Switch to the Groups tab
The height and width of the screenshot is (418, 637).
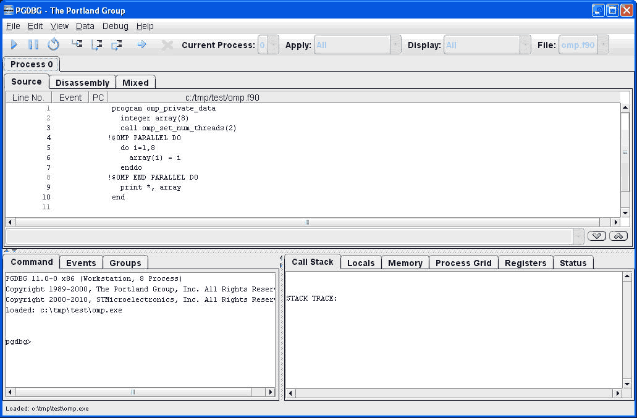[x=125, y=263]
